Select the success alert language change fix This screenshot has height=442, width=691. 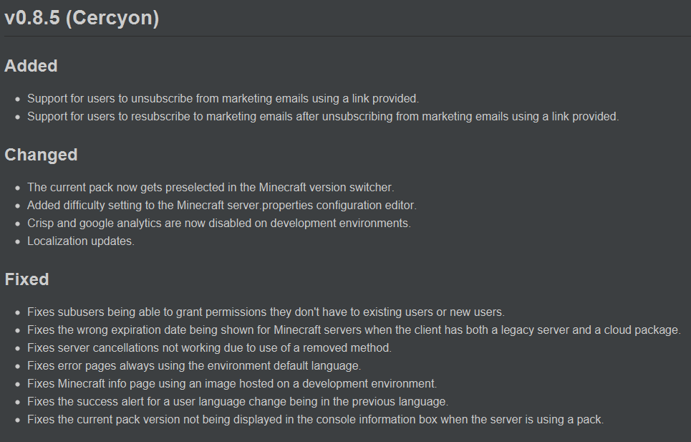238,401
